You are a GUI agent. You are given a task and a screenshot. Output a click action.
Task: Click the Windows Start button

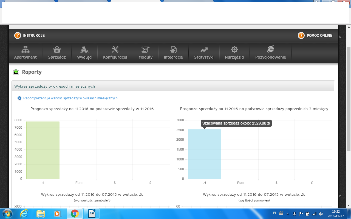[7, 214]
